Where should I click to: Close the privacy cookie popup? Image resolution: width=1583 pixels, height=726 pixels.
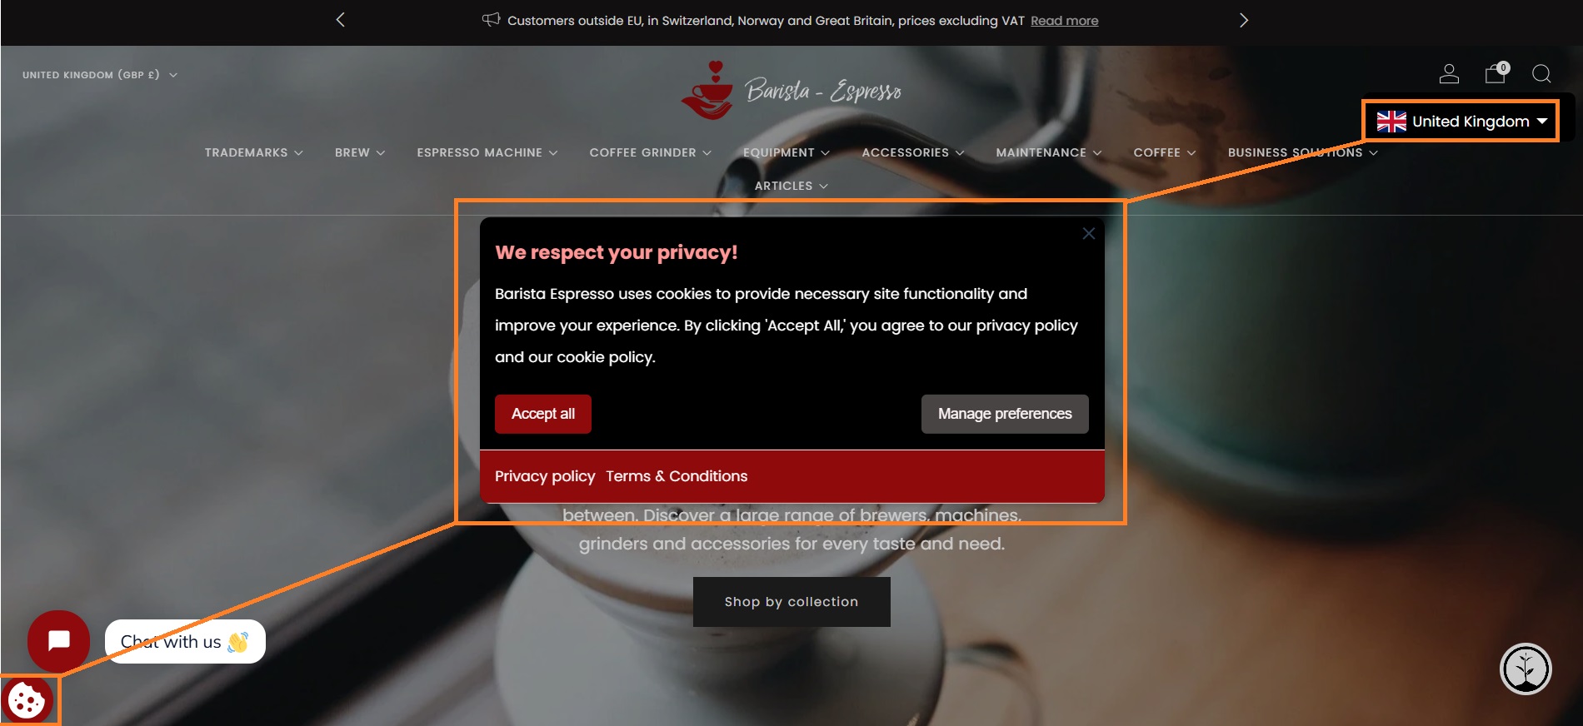pyautogui.click(x=1088, y=234)
